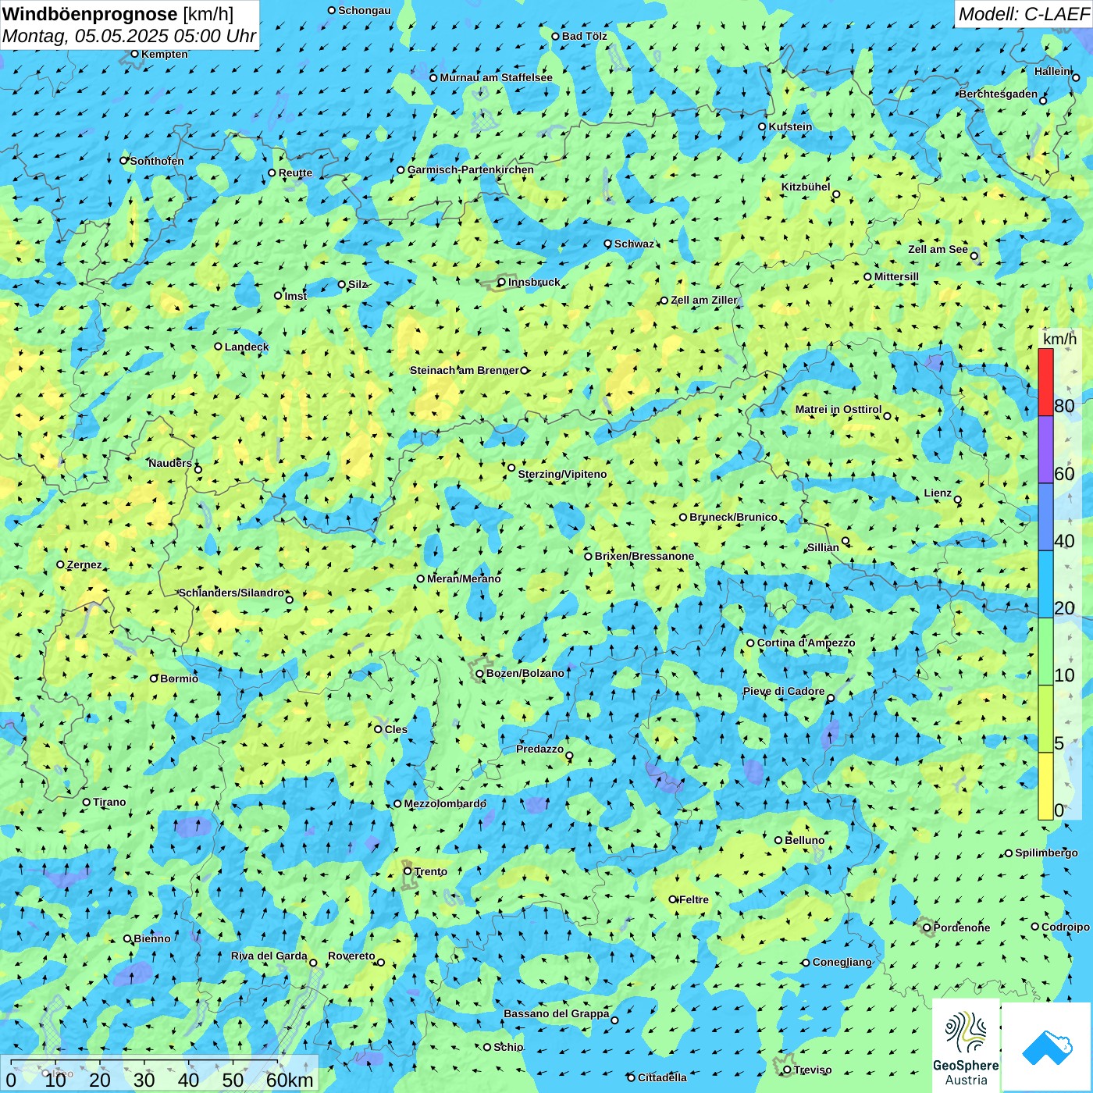
Task: Click the Codroipo label
Action: pyautogui.click(x=1066, y=927)
